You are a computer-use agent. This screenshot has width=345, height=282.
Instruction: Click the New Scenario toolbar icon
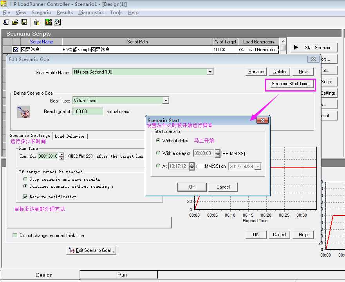(6, 22)
